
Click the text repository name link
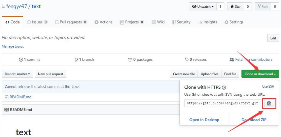pyautogui.click(x=36, y=6)
